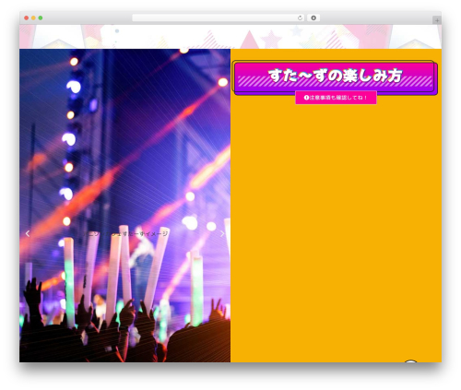Open the extension icon beside the address bar
Viewport: 461px width, 390px height.
pos(313,18)
